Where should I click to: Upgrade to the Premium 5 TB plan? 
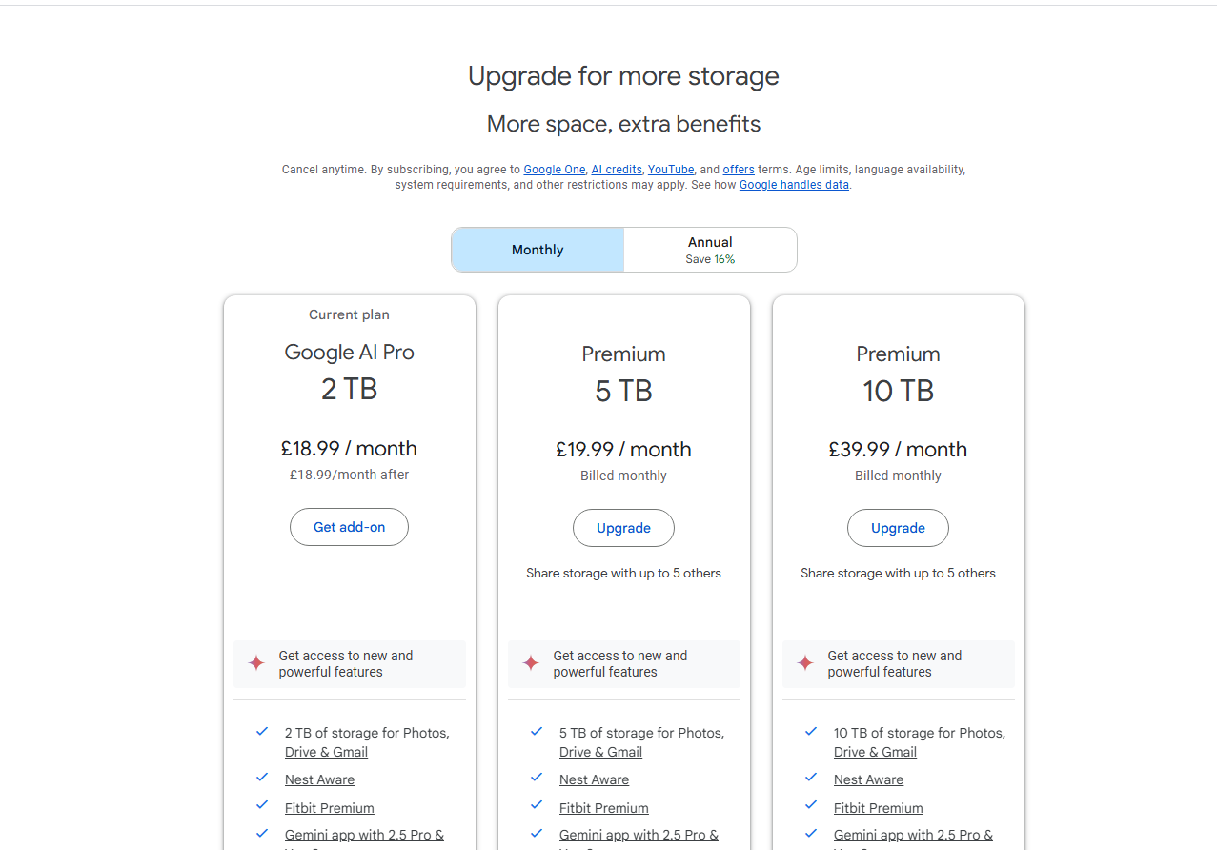tap(623, 528)
